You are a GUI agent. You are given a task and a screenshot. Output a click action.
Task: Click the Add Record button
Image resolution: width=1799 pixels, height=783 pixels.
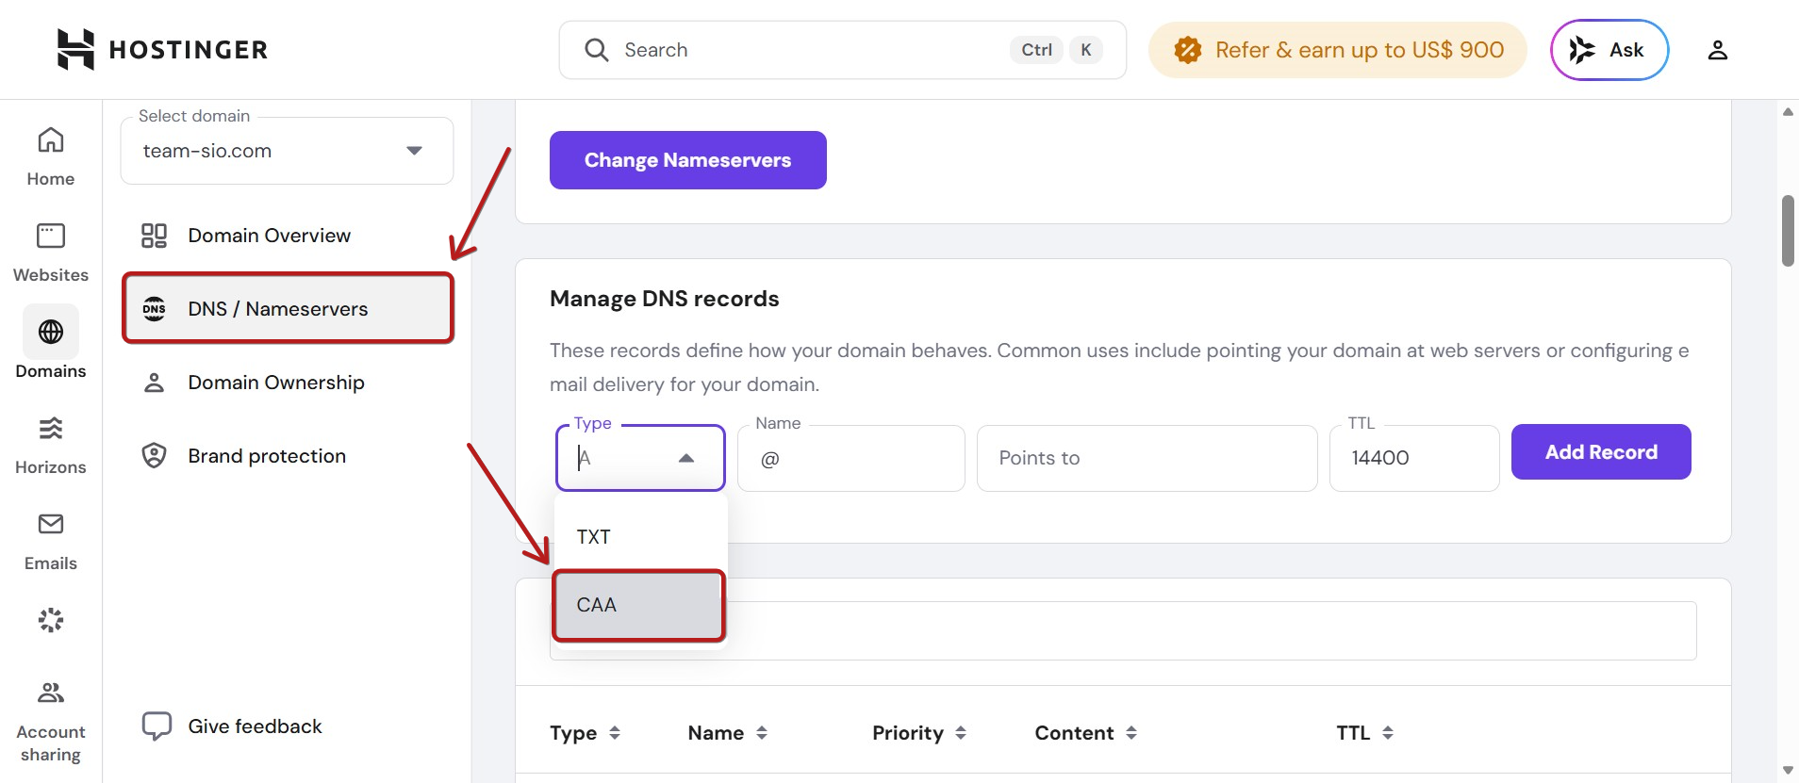click(1601, 452)
